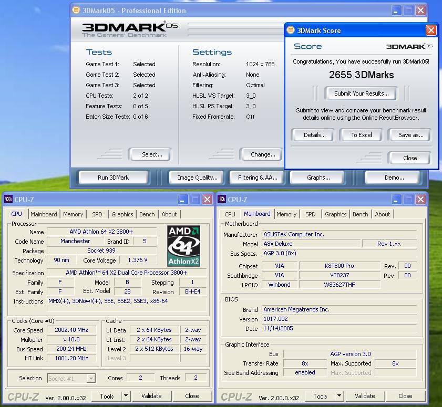Click LPCIO value W83627THF
Screen dimensions: 442x407
(339, 285)
